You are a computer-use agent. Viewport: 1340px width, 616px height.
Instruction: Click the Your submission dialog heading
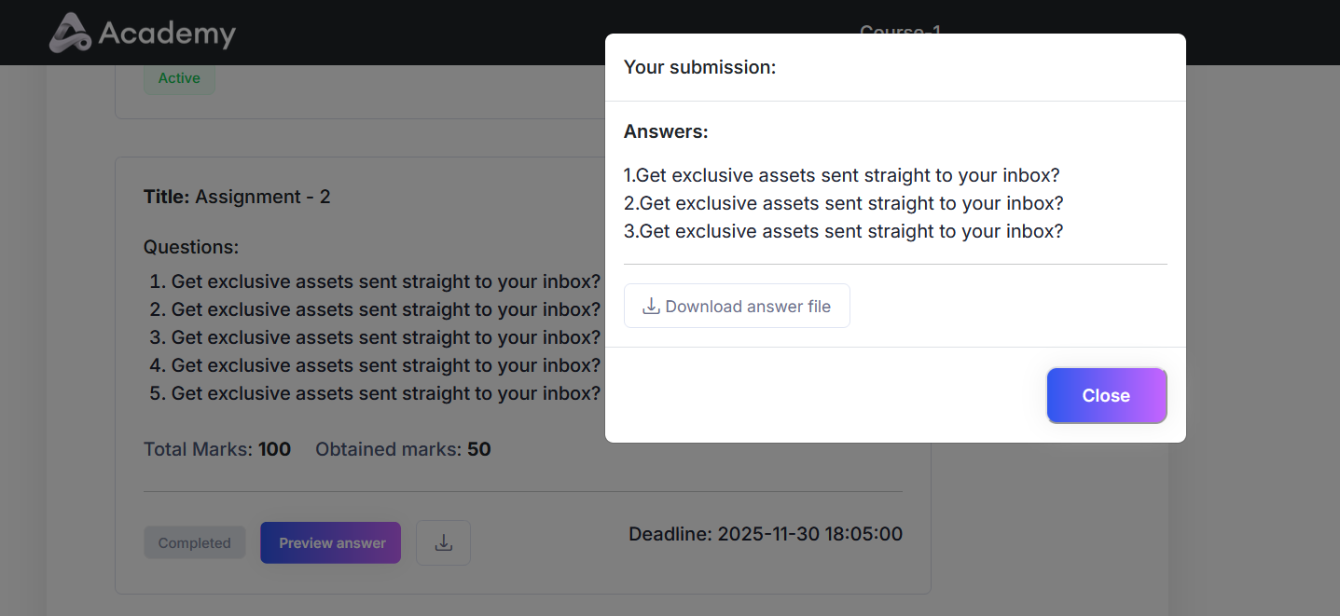pos(699,67)
